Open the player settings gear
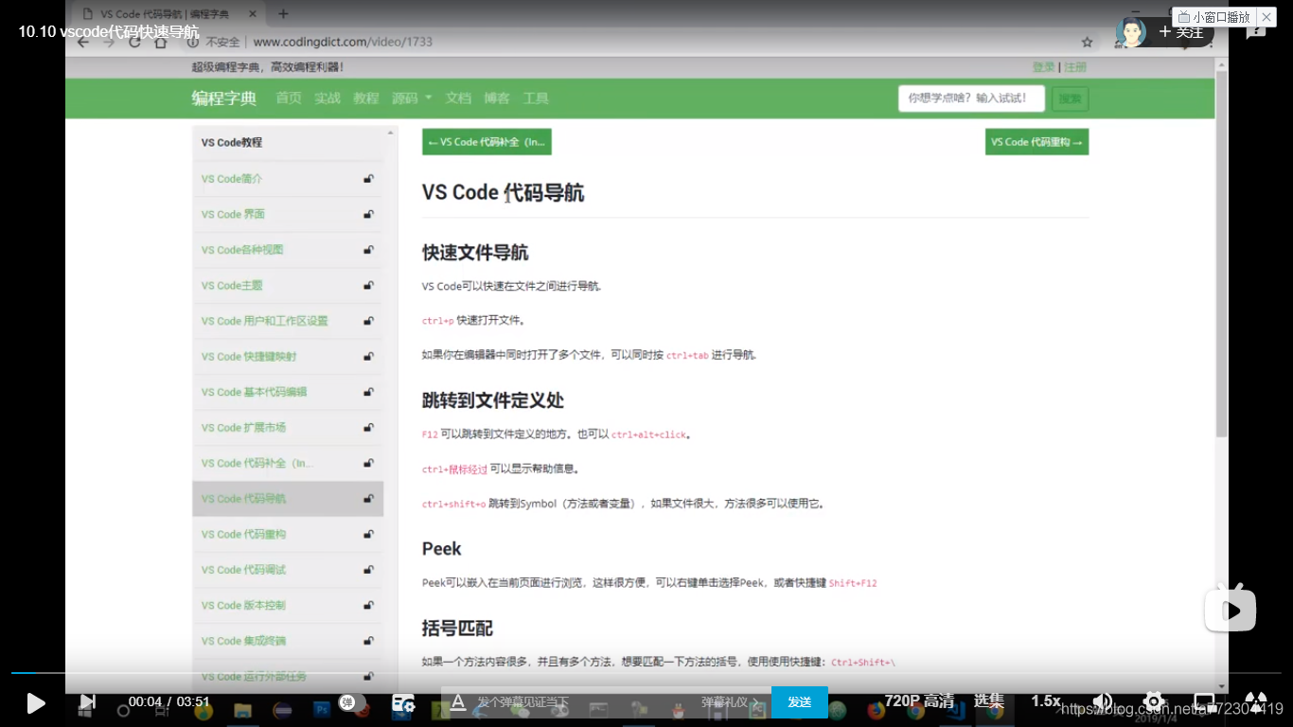 (x=1153, y=701)
